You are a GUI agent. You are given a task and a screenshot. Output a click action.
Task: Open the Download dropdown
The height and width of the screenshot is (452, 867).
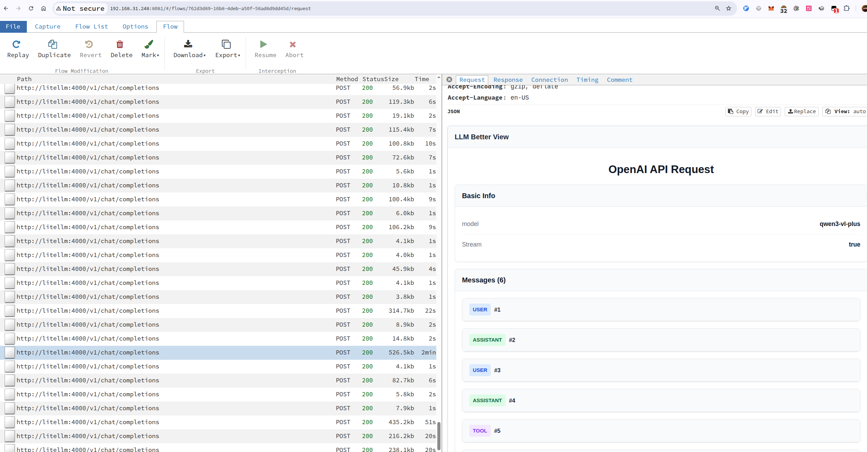click(190, 49)
